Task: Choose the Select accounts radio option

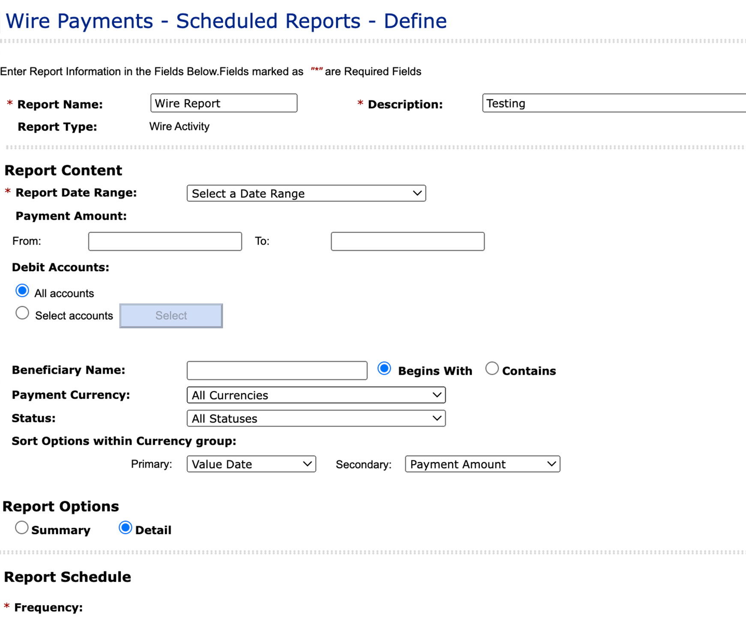Action: click(22, 313)
